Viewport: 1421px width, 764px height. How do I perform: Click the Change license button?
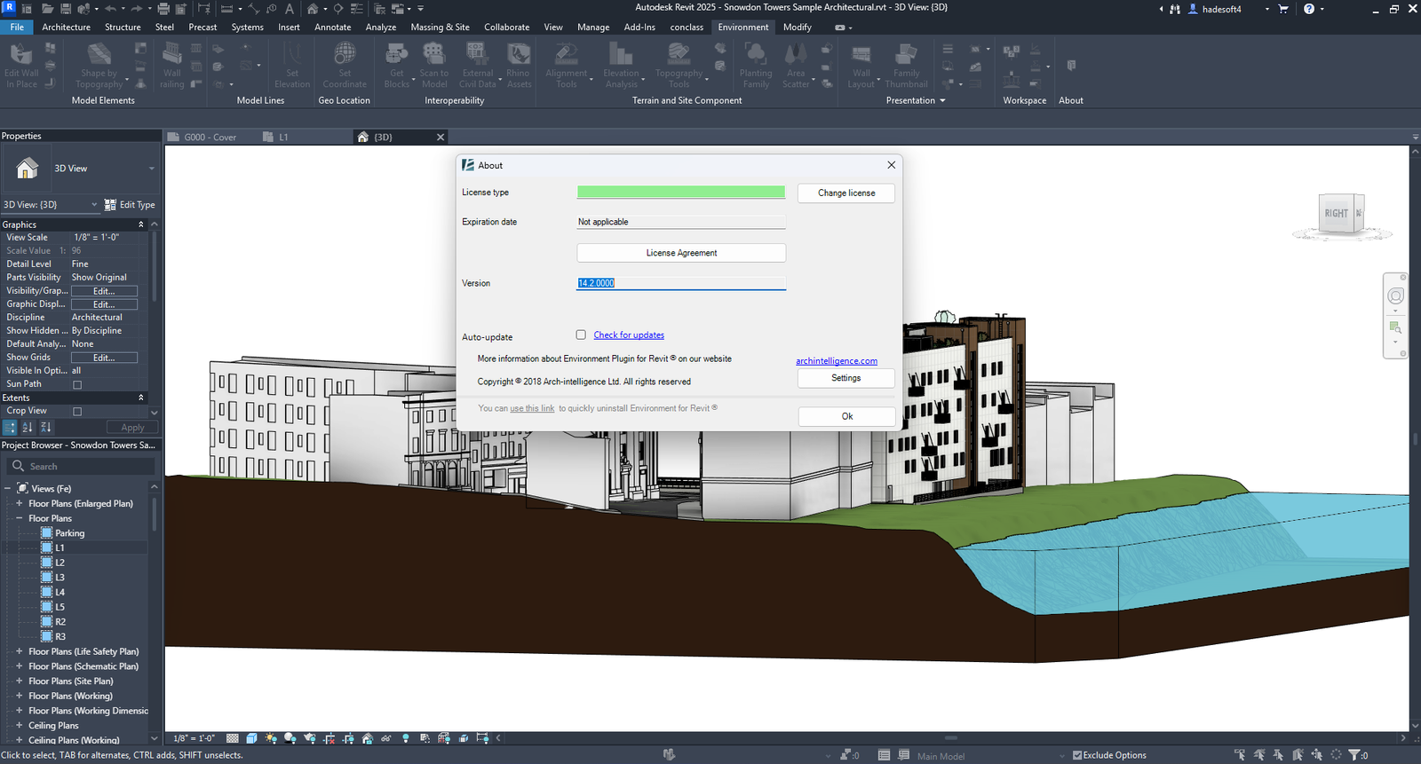pos(846,193)
